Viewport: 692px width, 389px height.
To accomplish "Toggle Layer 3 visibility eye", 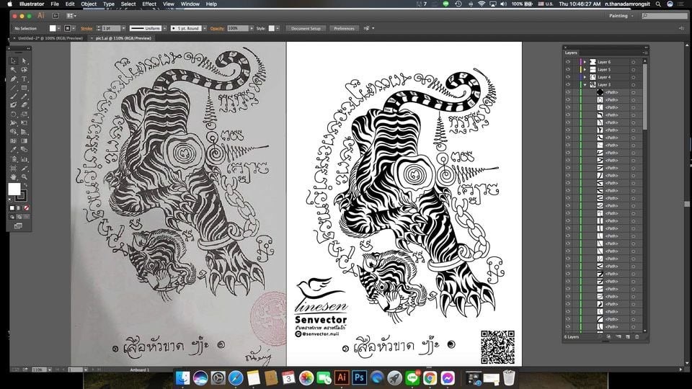I will click(568, 84).
